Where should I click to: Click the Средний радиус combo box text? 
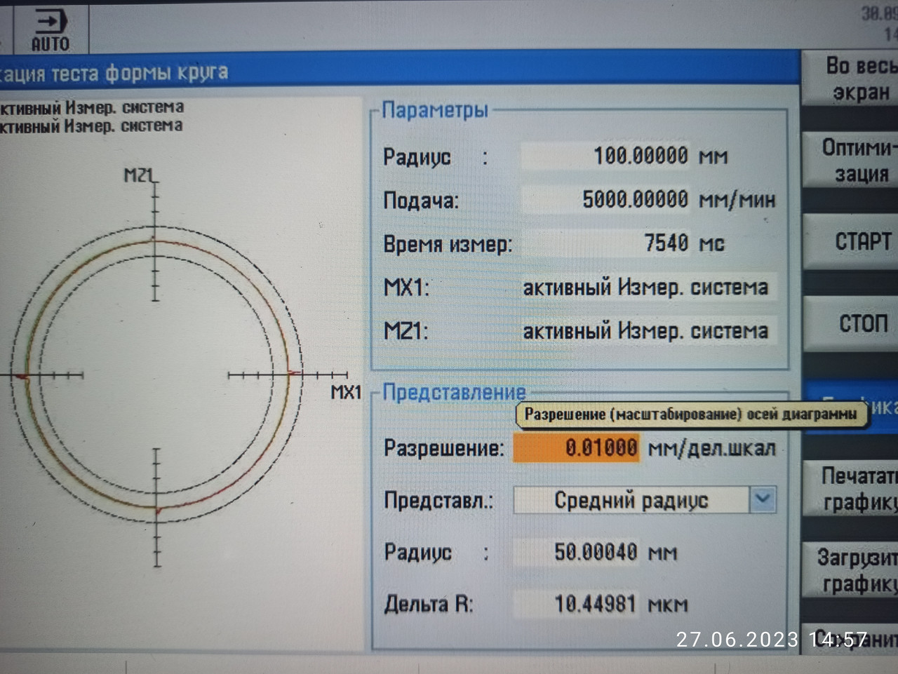[631, 500]
